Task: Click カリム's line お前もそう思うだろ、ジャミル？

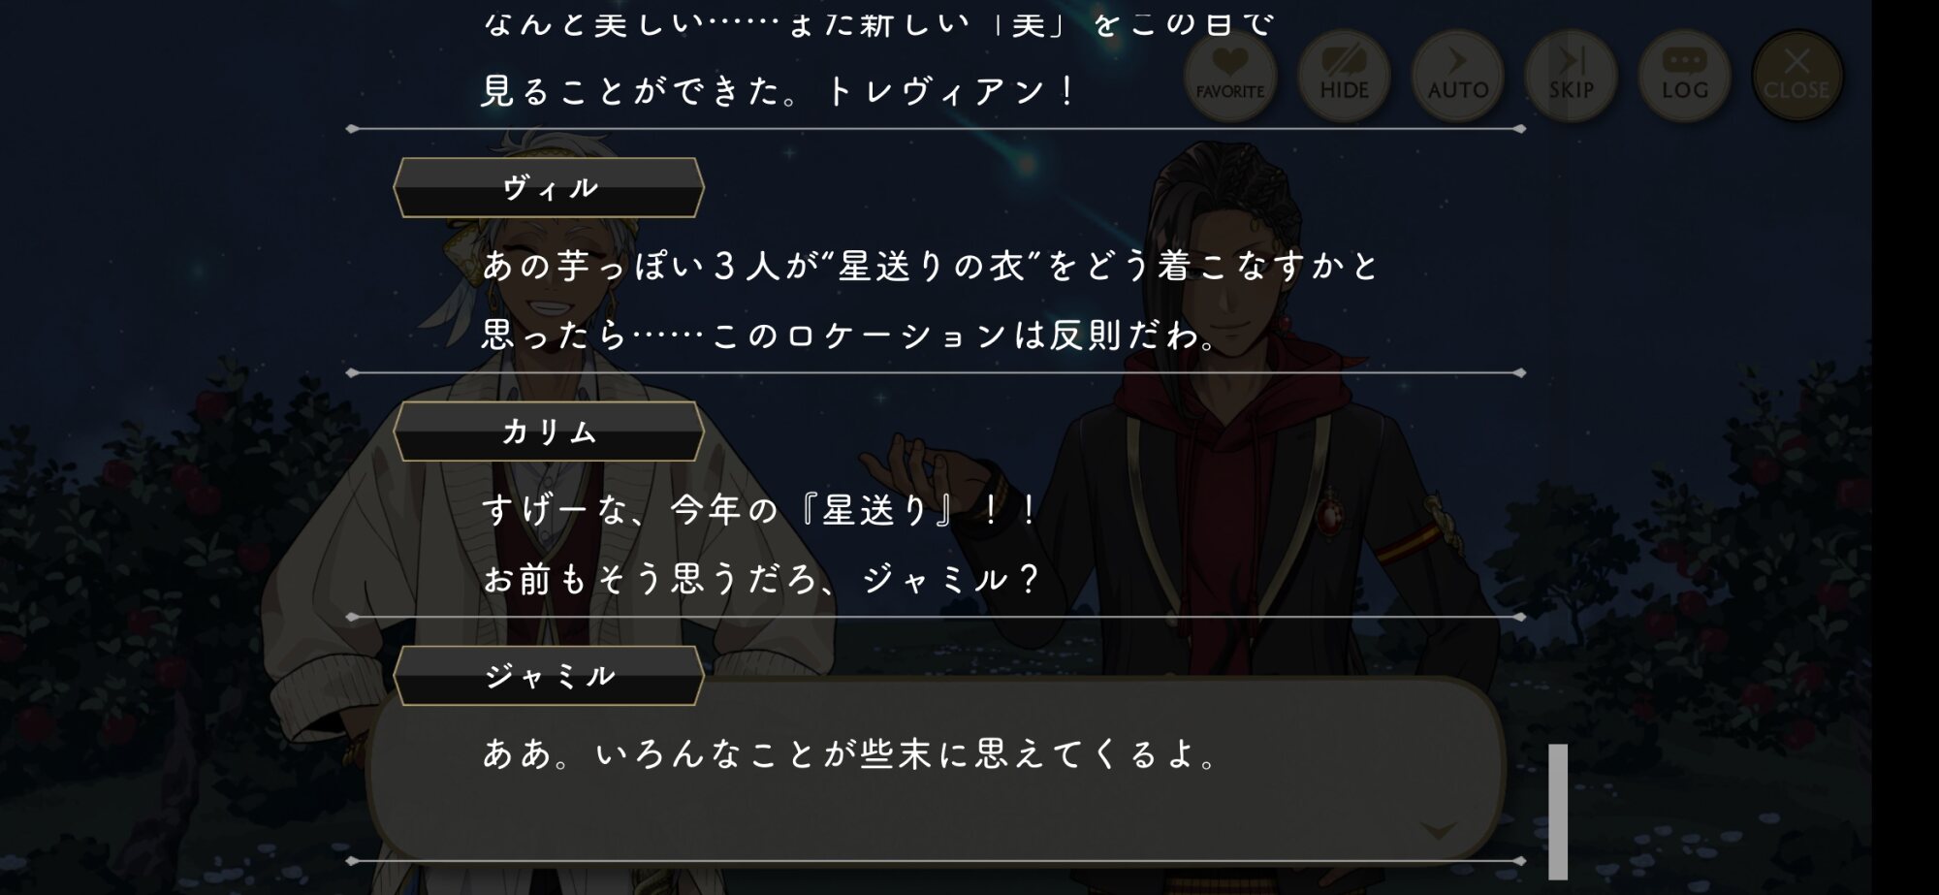Action: (x=761, y=579)
